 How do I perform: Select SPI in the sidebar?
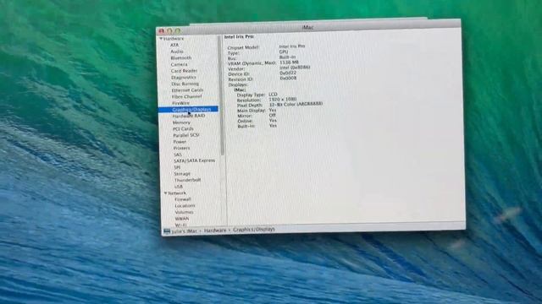pyautogui.click(x=177, y=167)
